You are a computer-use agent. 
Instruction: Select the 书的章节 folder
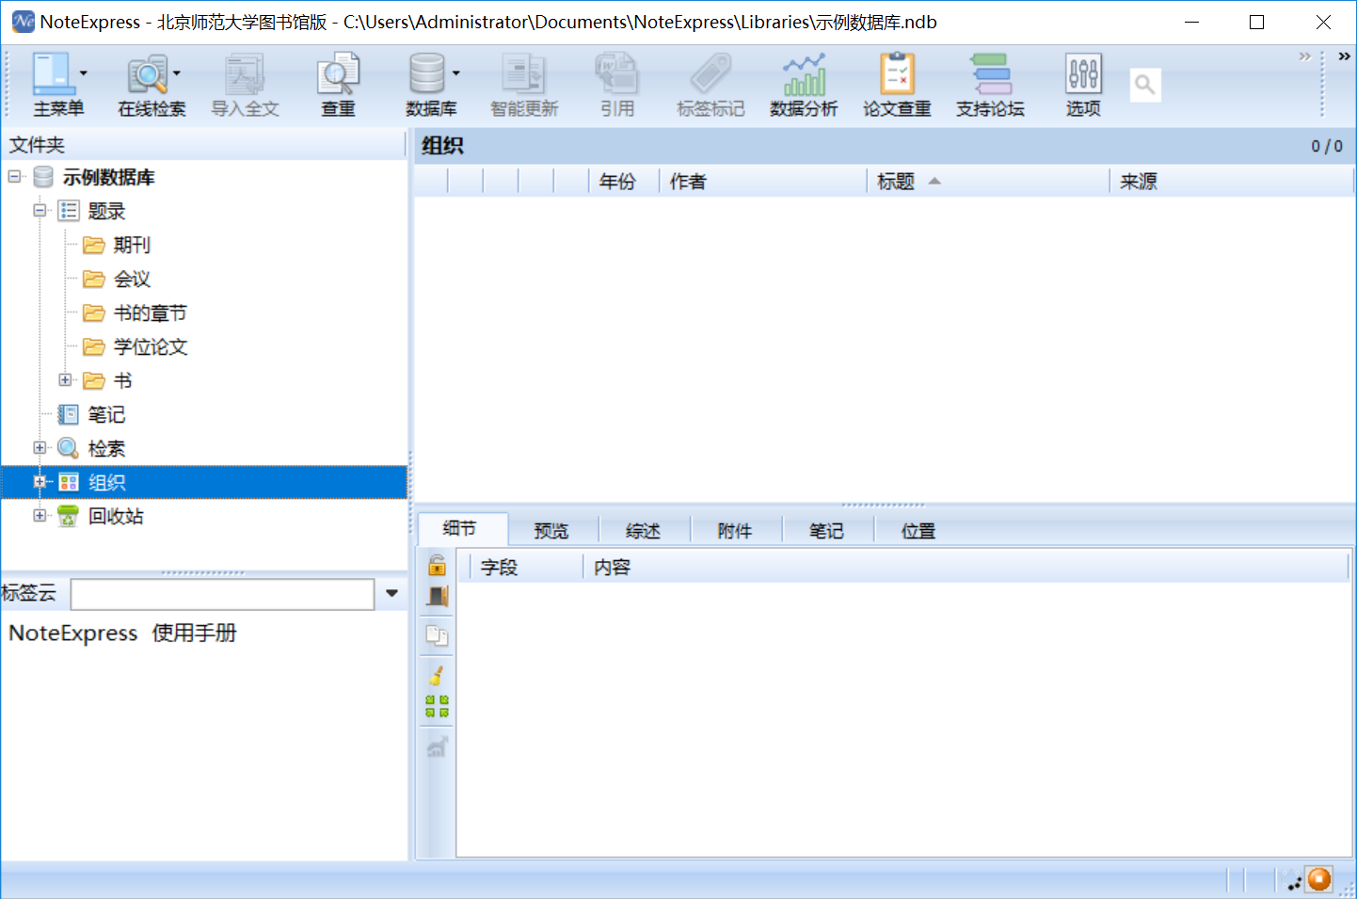(x=151, y=313)
